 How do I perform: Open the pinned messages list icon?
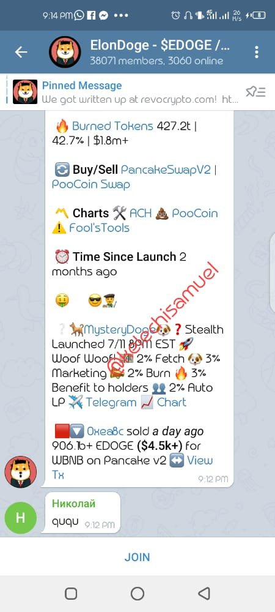(x=255, y=92)
